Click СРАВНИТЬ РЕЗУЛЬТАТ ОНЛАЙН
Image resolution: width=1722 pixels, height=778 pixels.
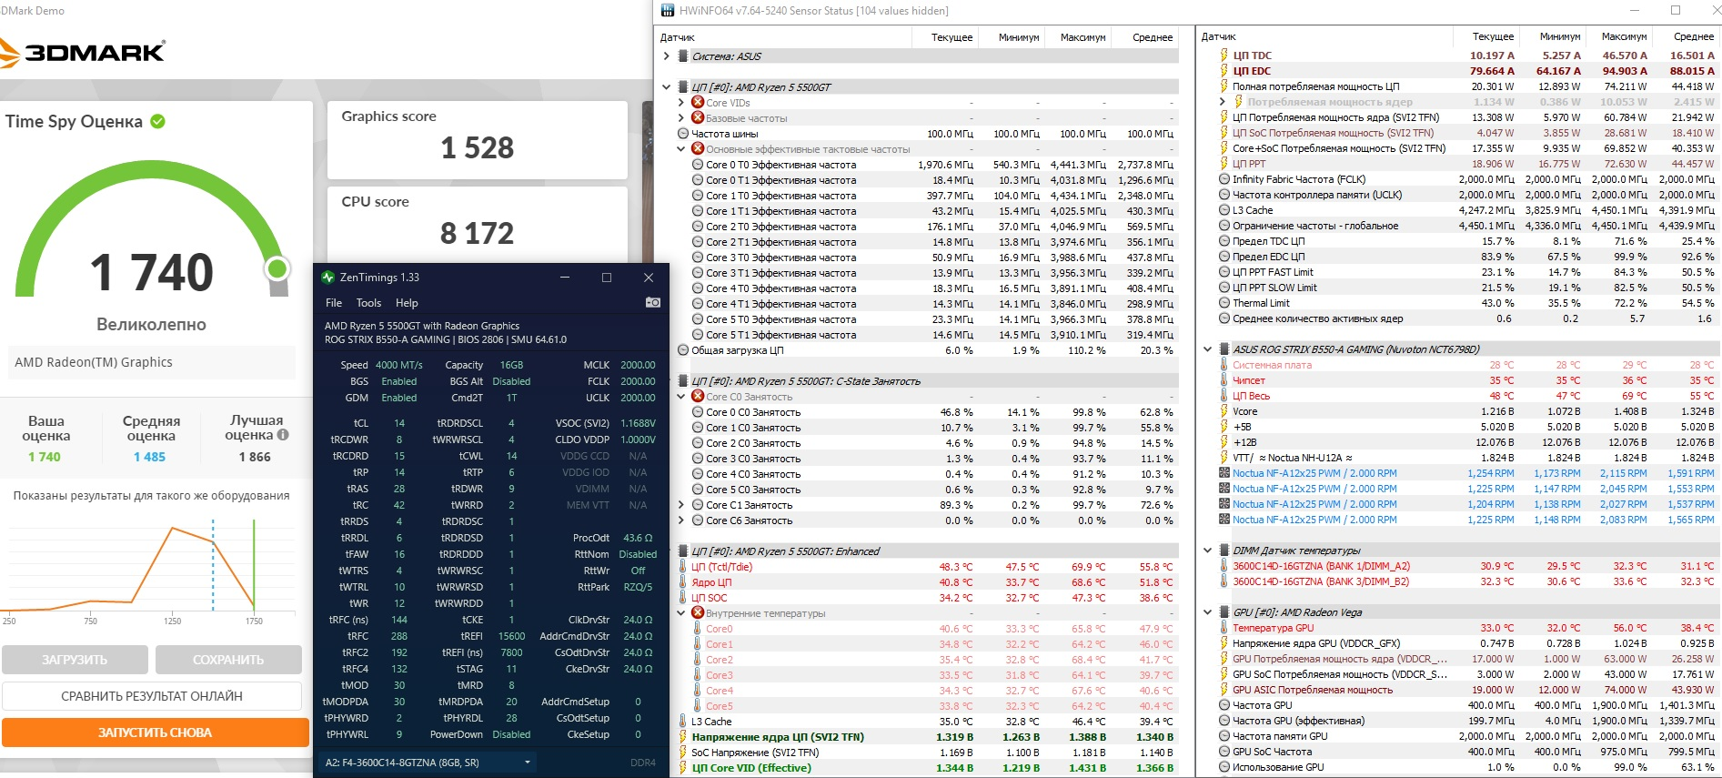[x=152, y=696]
